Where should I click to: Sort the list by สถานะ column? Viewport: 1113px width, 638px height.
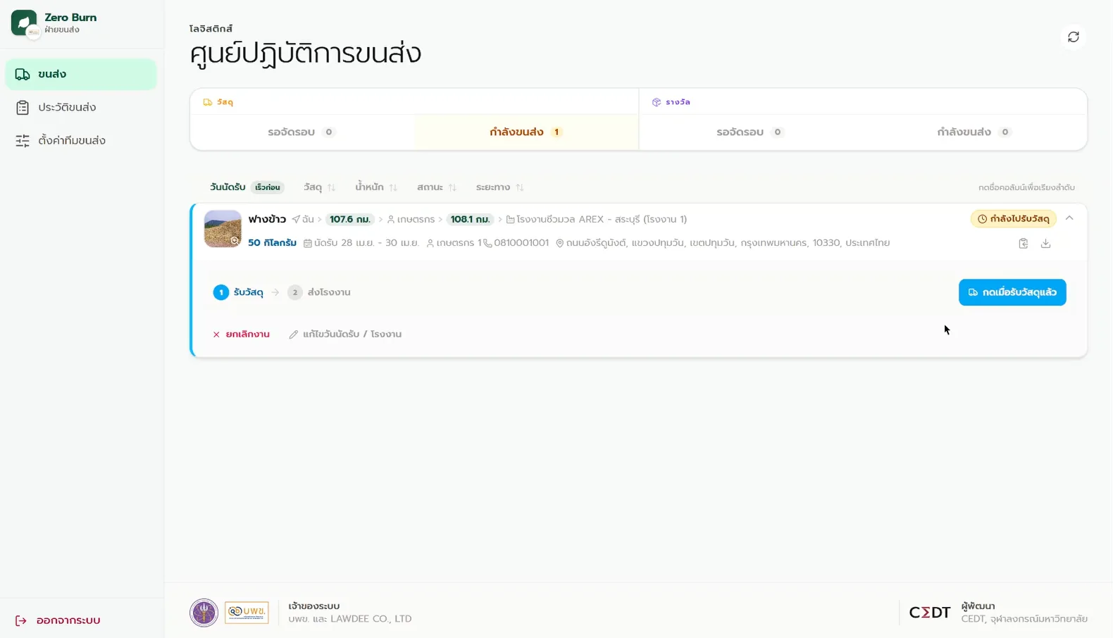437,187
